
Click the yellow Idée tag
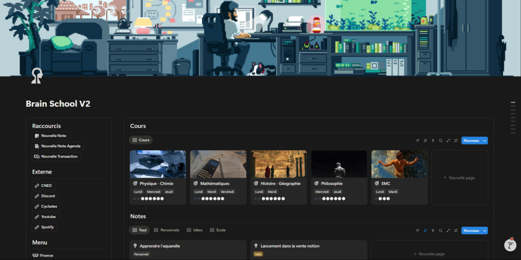[x=258, y=254]
